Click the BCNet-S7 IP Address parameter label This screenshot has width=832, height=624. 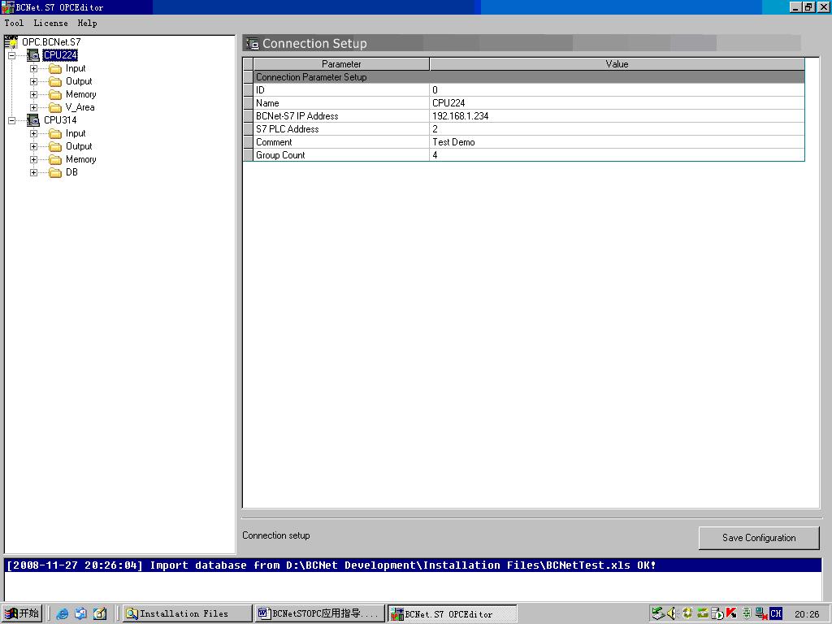(297, 116)
